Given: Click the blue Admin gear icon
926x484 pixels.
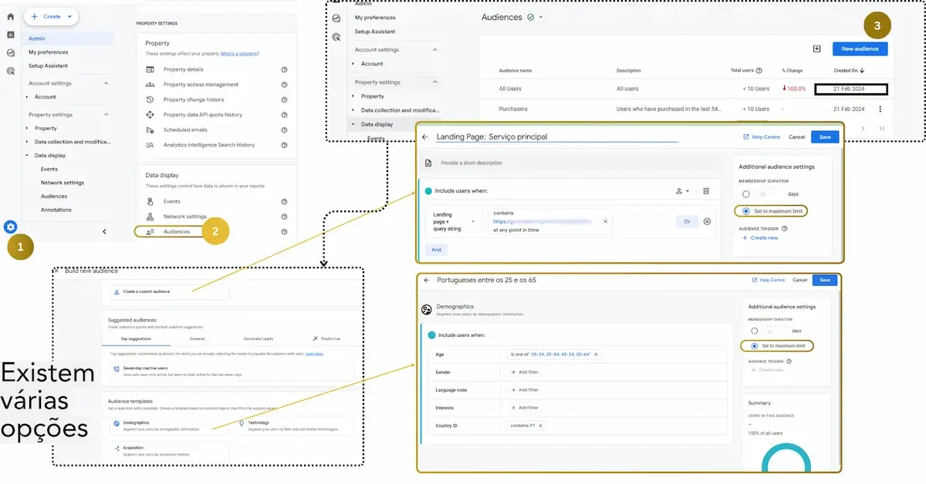Looking at the screenshot, I should click(x=10, y=227).
